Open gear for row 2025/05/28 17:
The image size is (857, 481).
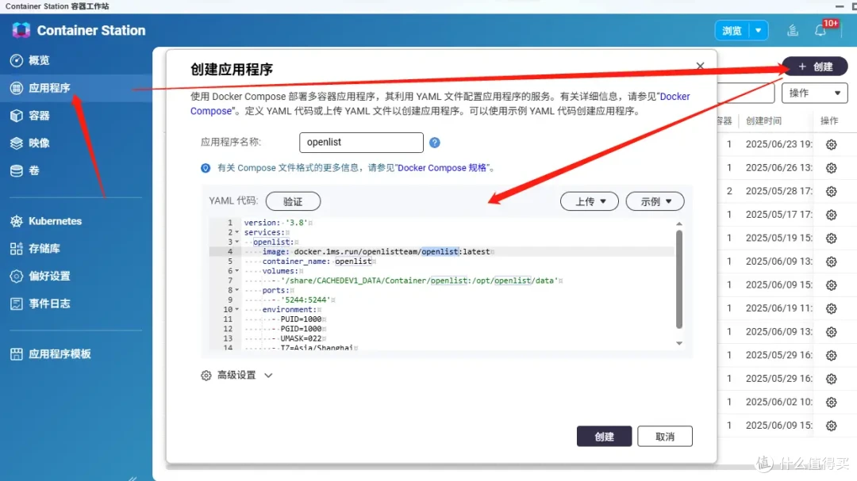pyautogui.click(x=832, y=192)
